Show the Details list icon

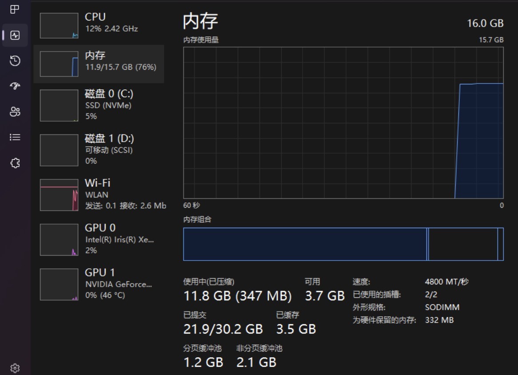click(x=15, y=138)
